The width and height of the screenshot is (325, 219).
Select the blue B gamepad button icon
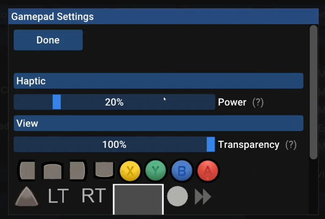182,170
